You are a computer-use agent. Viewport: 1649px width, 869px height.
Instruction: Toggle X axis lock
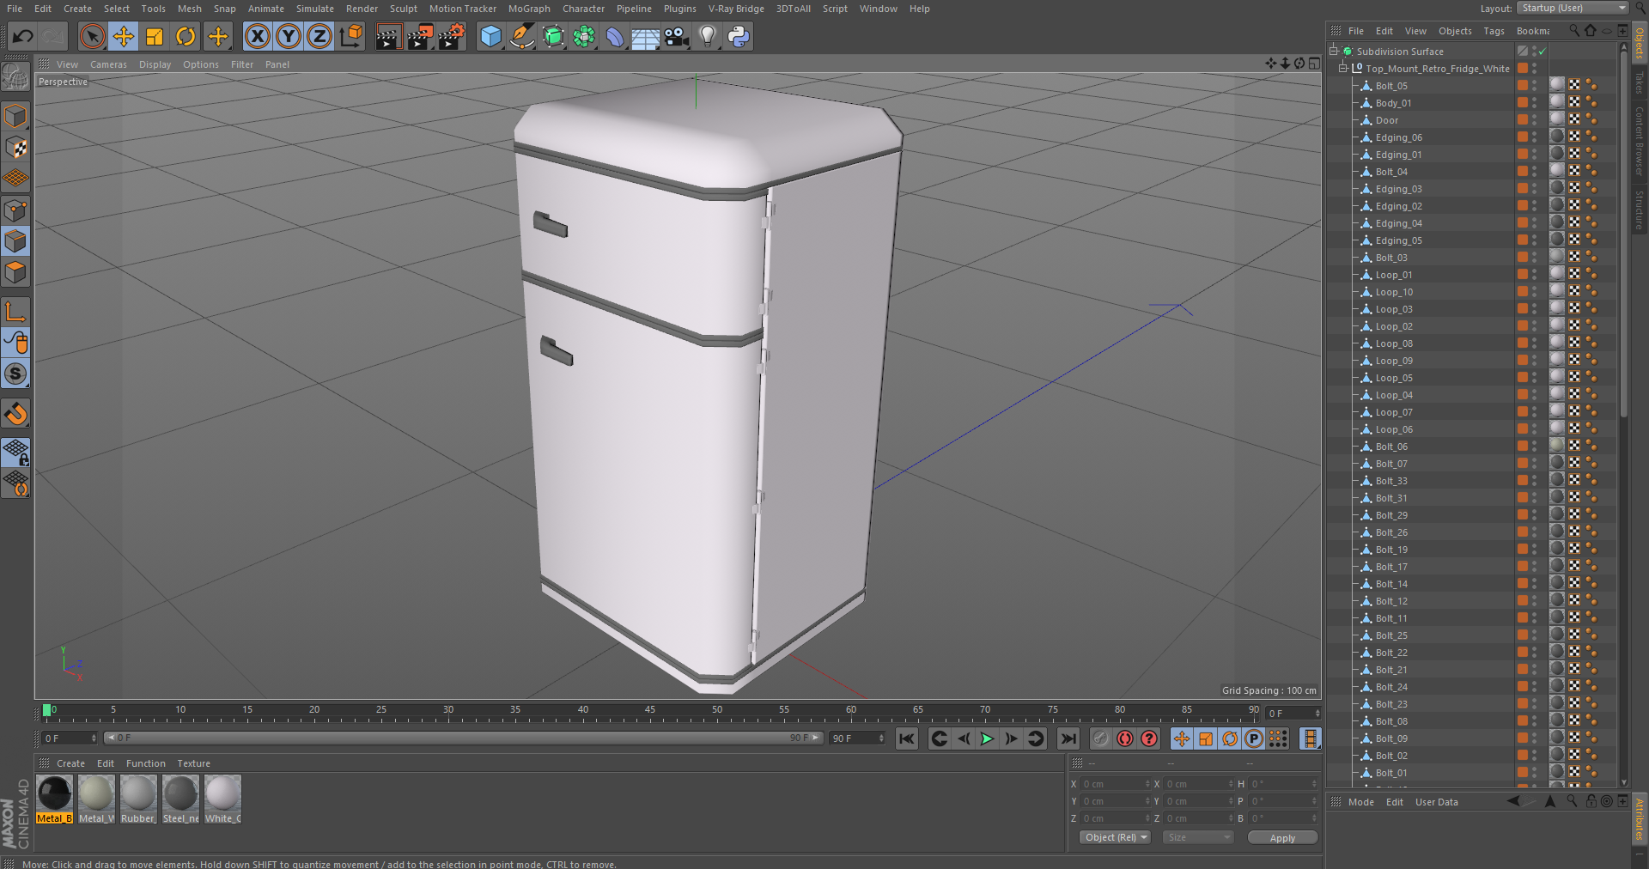tap(257, 36)
